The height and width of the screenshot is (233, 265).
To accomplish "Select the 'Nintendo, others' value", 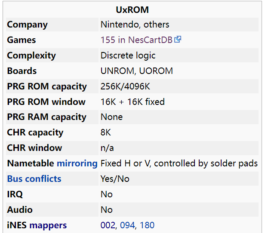I will (135, 25).
